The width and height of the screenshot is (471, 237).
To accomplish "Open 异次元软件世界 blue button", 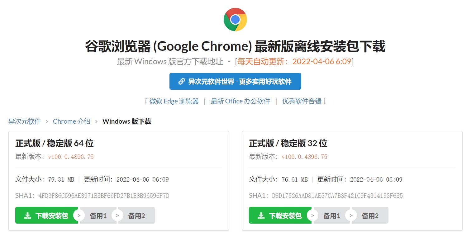I will [x=235, y=81].
